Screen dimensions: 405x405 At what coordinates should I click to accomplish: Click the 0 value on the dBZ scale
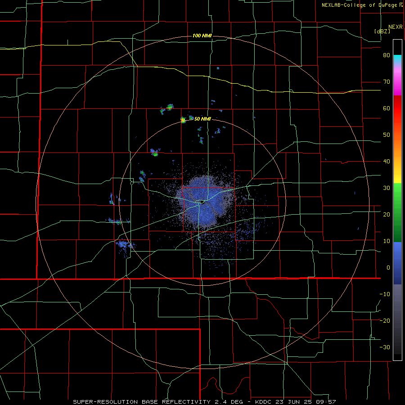[x=388, y=268]
